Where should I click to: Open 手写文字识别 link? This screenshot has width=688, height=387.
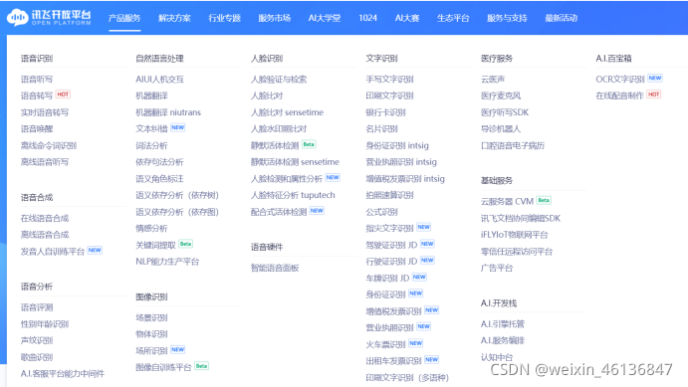point(389,80)
